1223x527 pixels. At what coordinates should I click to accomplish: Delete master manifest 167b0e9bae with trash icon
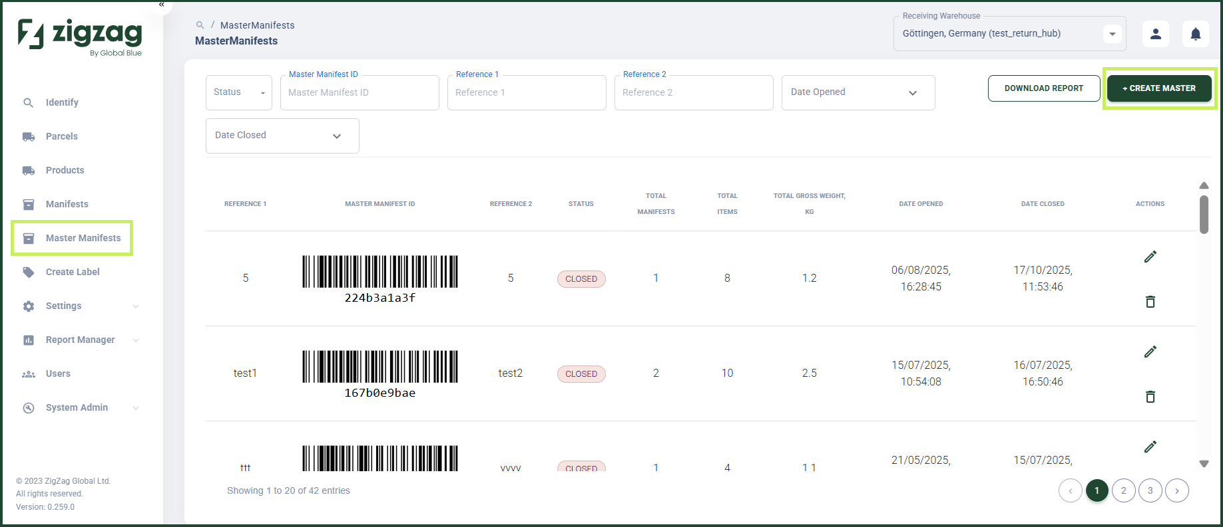[1150, 397]
